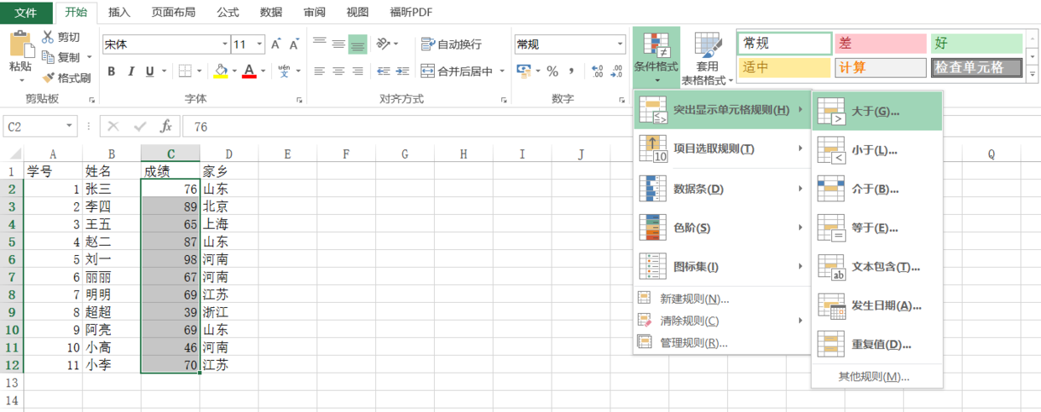This screenshot has width=1041, height=412.
Task: Set middle vertical alignment
Action: point(338,44)
